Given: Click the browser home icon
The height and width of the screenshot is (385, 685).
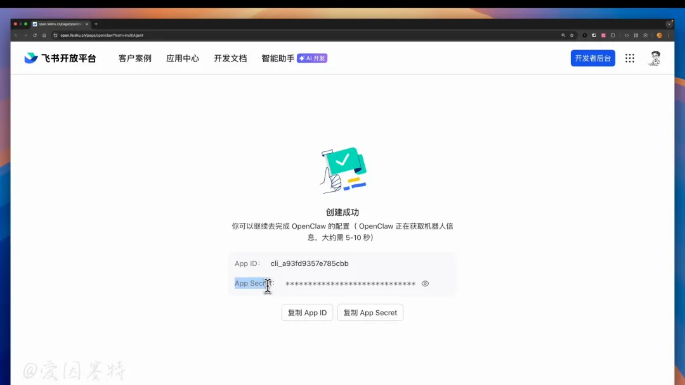Looking at the screenshot, I should (44, 35).
